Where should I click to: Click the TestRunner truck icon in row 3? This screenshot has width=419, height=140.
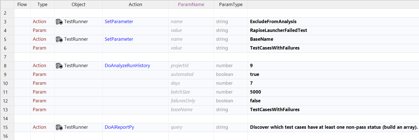coord(59,22)
